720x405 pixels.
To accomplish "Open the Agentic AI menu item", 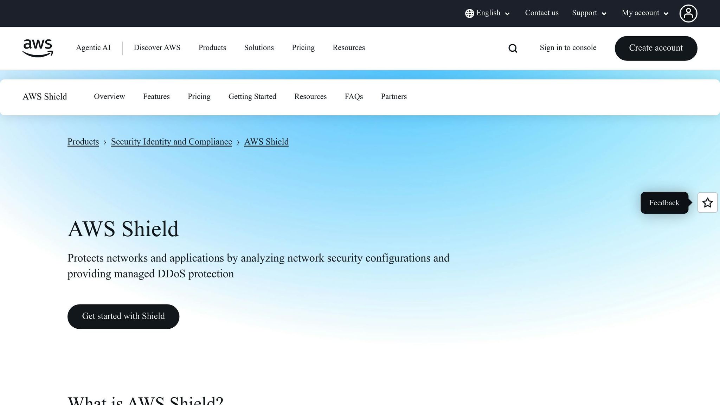I will [x=93, y=47].
